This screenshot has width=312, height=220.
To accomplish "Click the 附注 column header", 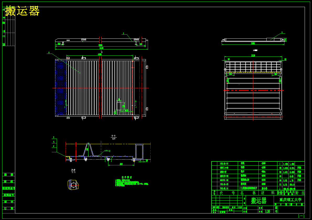I will (300, 193).
